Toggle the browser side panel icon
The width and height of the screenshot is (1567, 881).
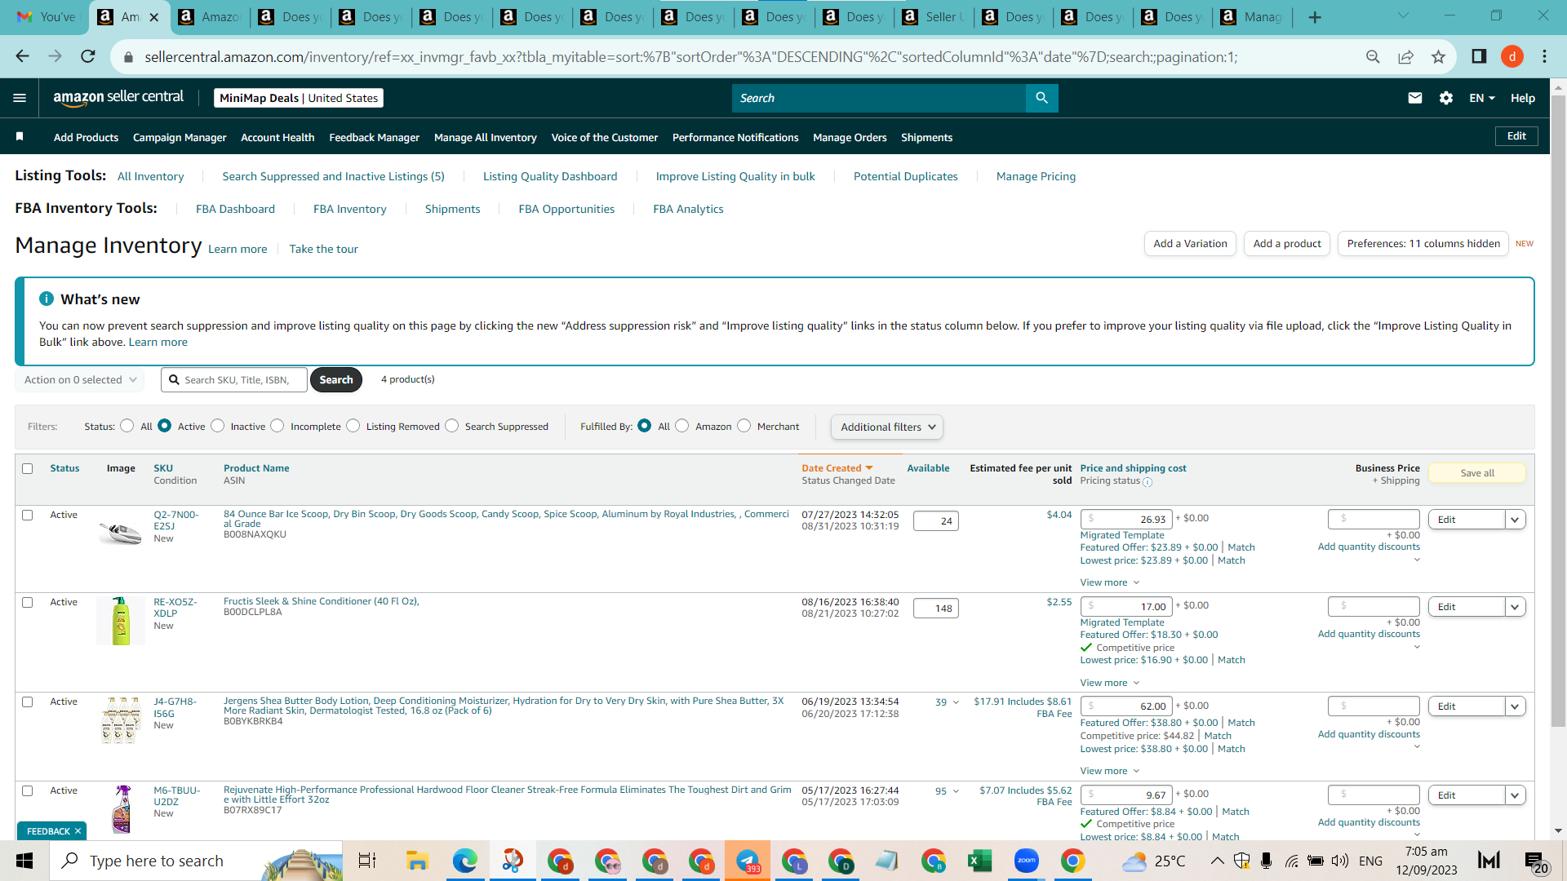pyautogui.click(x=1479, y=56)
